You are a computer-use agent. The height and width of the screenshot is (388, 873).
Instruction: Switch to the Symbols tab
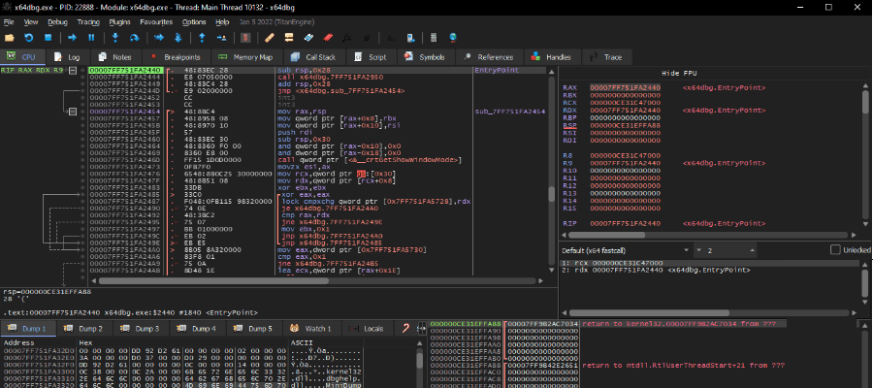coord(426,57)
